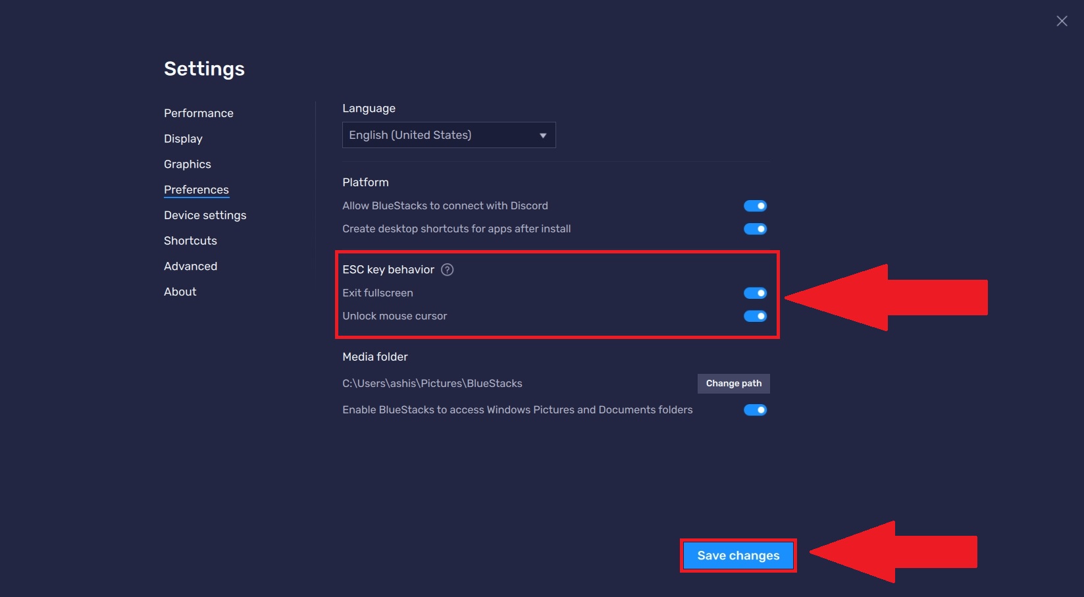The width and height of the screenshot is (1084, 597).
Task: Click Change path for the media folder
Action: click(733, 383)
